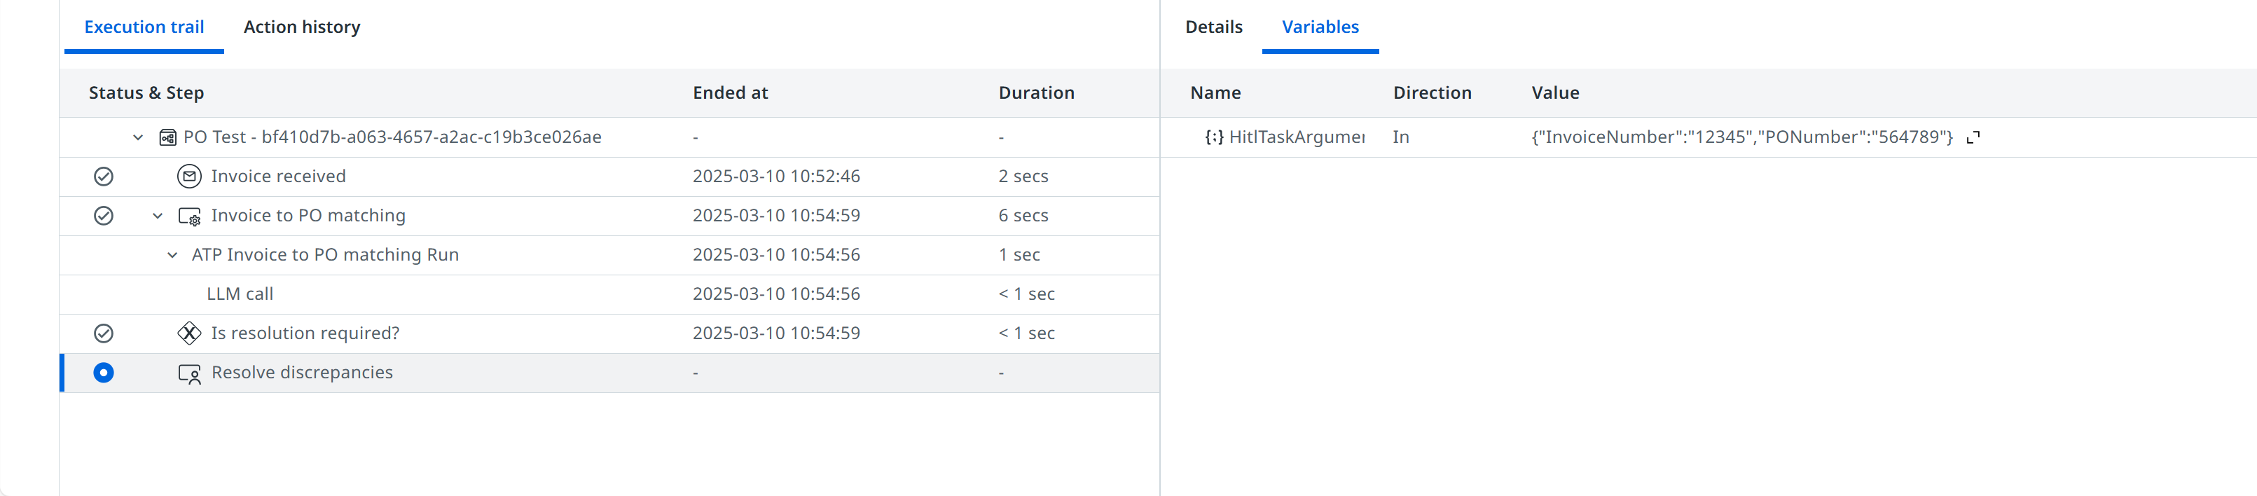Collapse the Invoice to PO matching step
2257x496 pixels.
pos(158,216)
